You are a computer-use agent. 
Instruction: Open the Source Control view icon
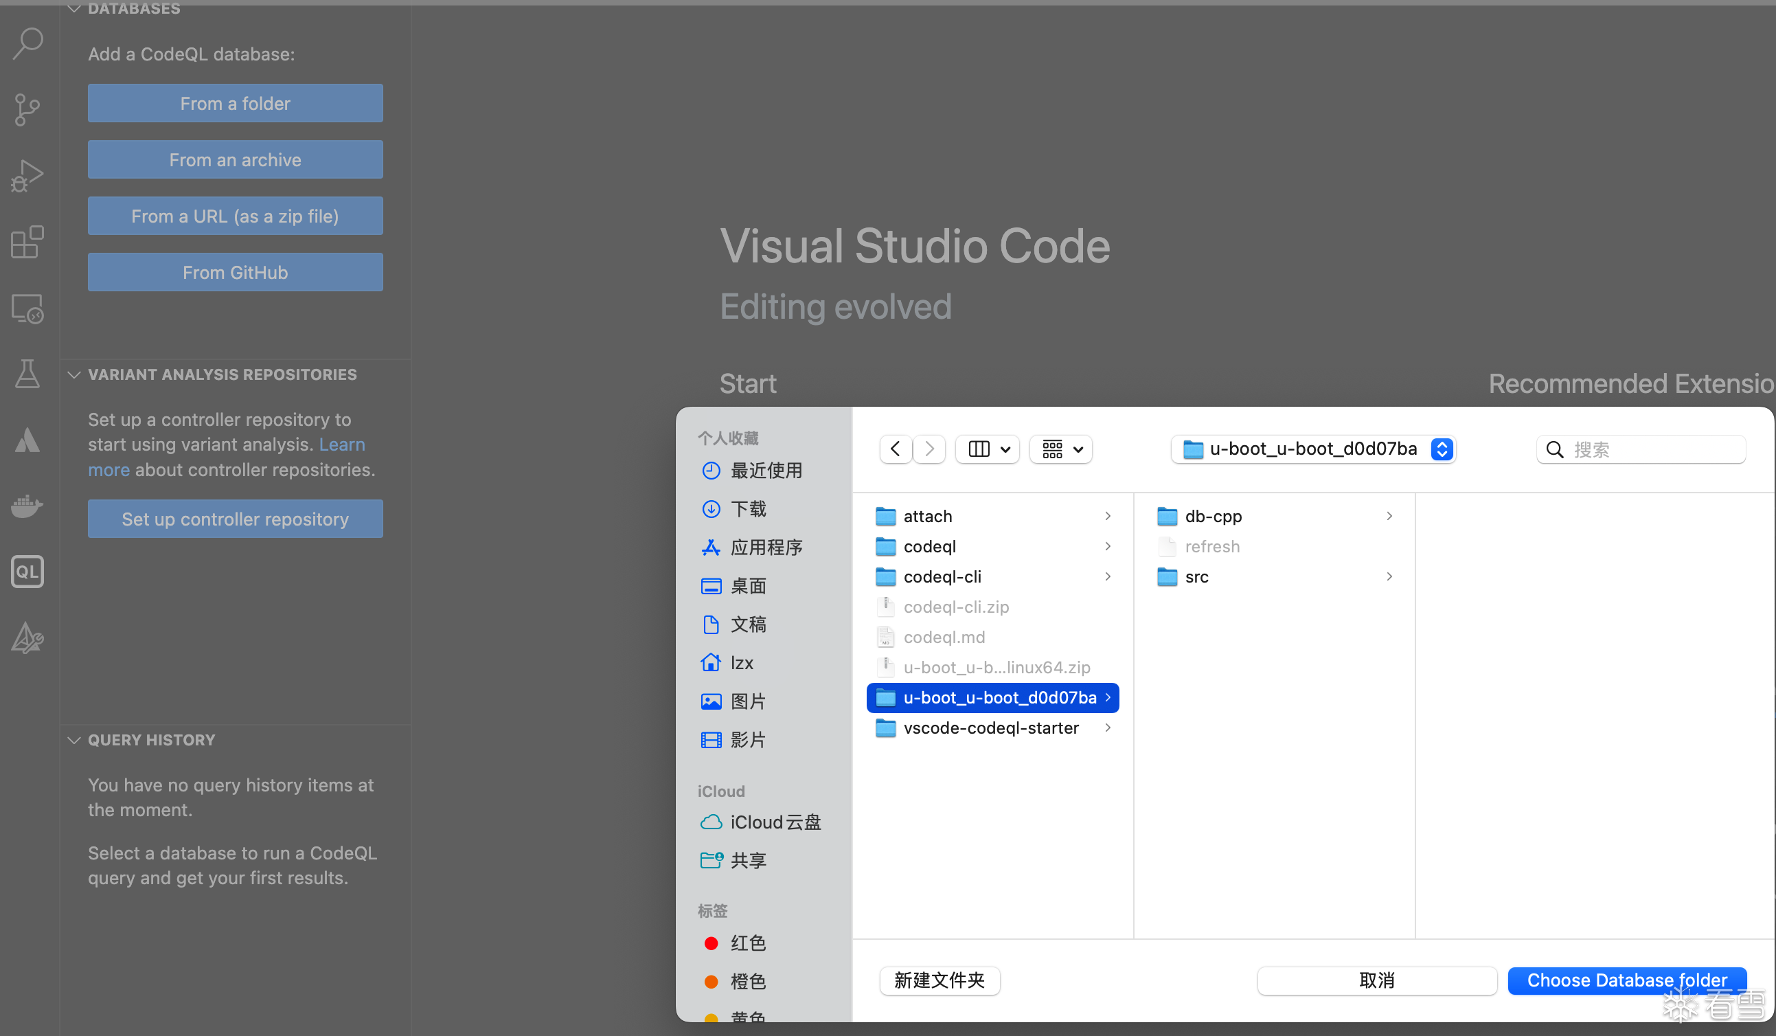coord(27,109)
